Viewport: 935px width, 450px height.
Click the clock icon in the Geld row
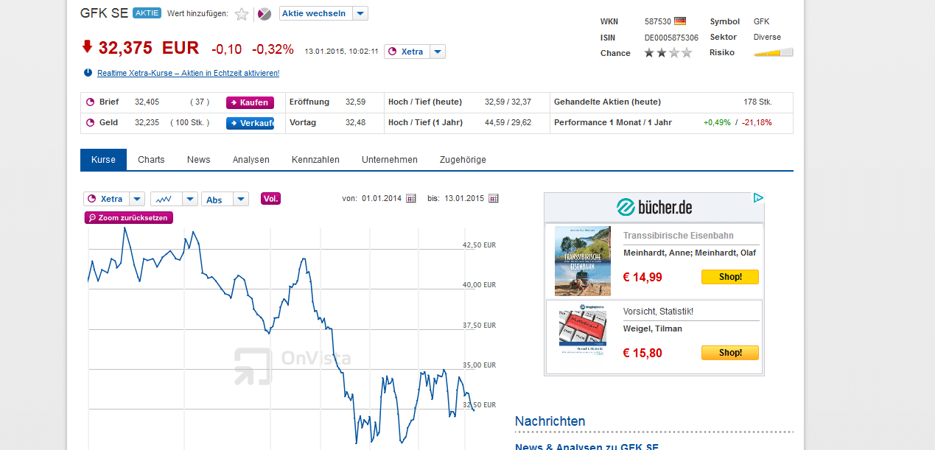[x=91, y=123]
